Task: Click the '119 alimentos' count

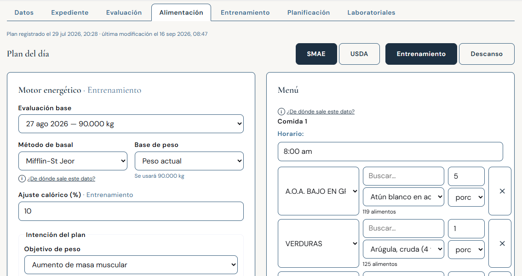Action: [x=379, y=212]
